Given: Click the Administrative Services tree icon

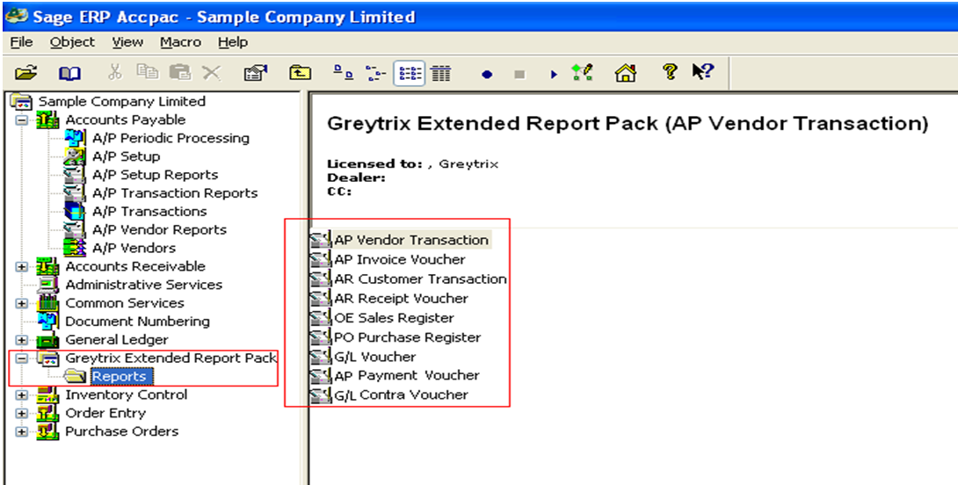Looking at the screenshot, I should (x=47, y=285).
